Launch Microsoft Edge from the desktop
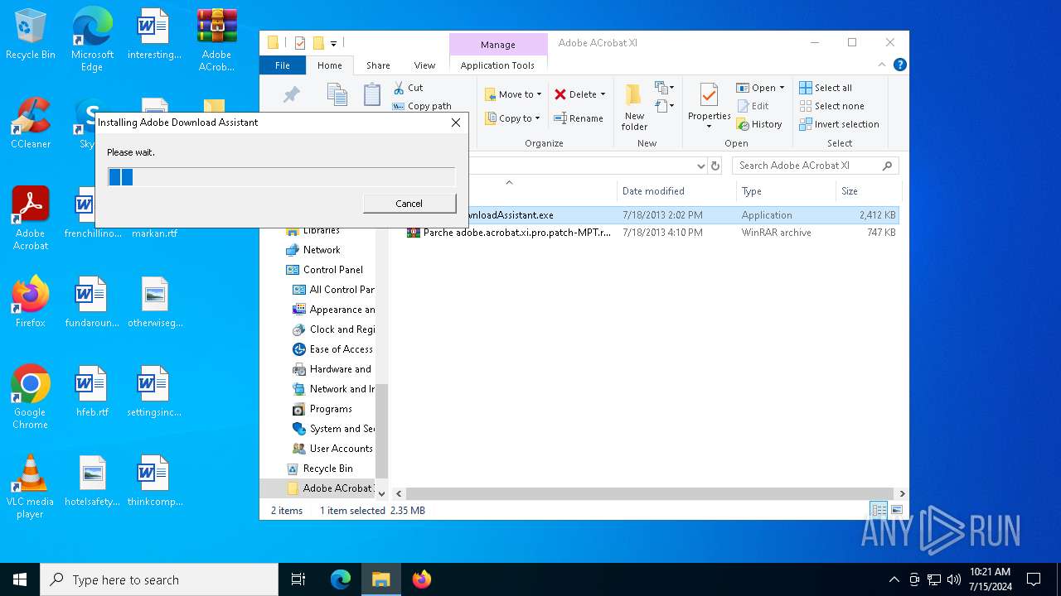1061x596 pixels. [92, 39]
